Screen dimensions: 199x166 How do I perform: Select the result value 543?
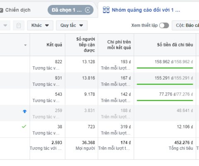point(58,94)
